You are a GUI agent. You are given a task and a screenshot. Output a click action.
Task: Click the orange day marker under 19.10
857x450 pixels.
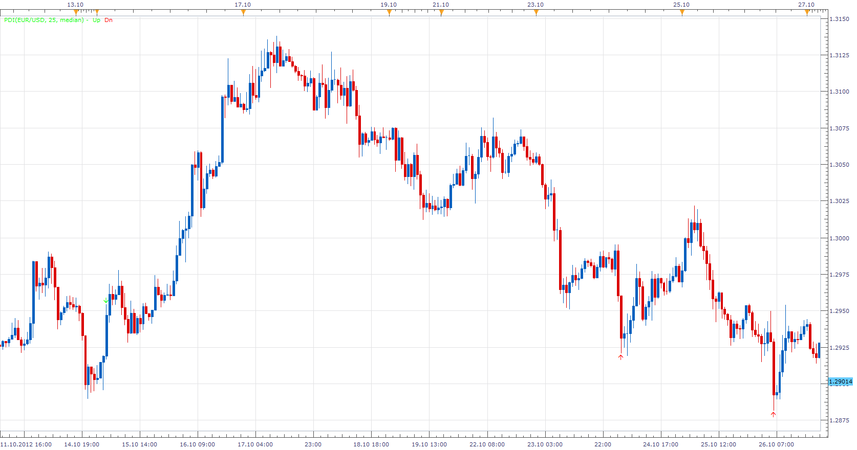(x=389, y=12)
